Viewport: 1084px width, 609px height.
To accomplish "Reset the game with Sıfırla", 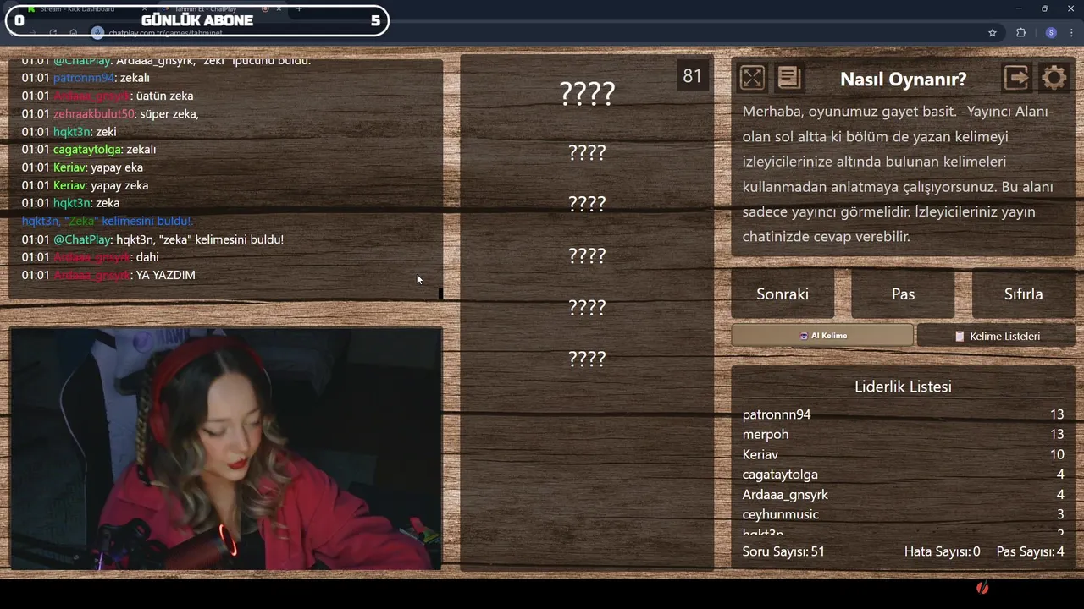I will [1023, 294].
